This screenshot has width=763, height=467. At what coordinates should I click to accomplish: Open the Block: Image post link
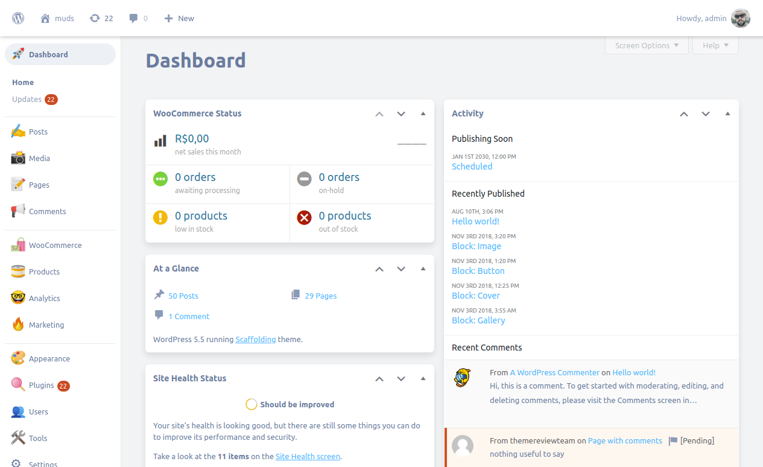click(x=476, y=246)
